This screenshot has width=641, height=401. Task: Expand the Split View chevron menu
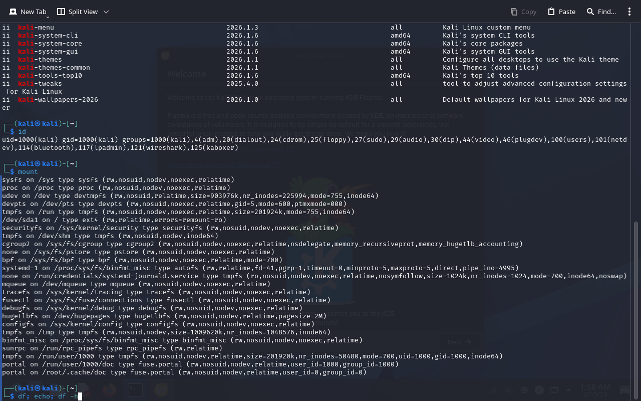point(106,12)
